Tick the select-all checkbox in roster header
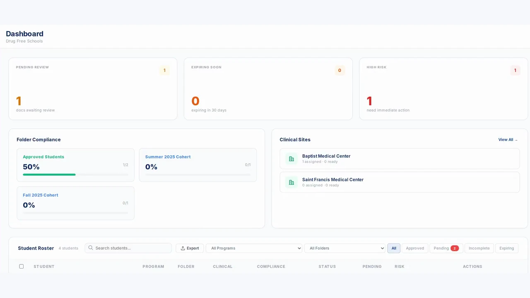This screenshot has height=298, width=530. click(22, 267)
